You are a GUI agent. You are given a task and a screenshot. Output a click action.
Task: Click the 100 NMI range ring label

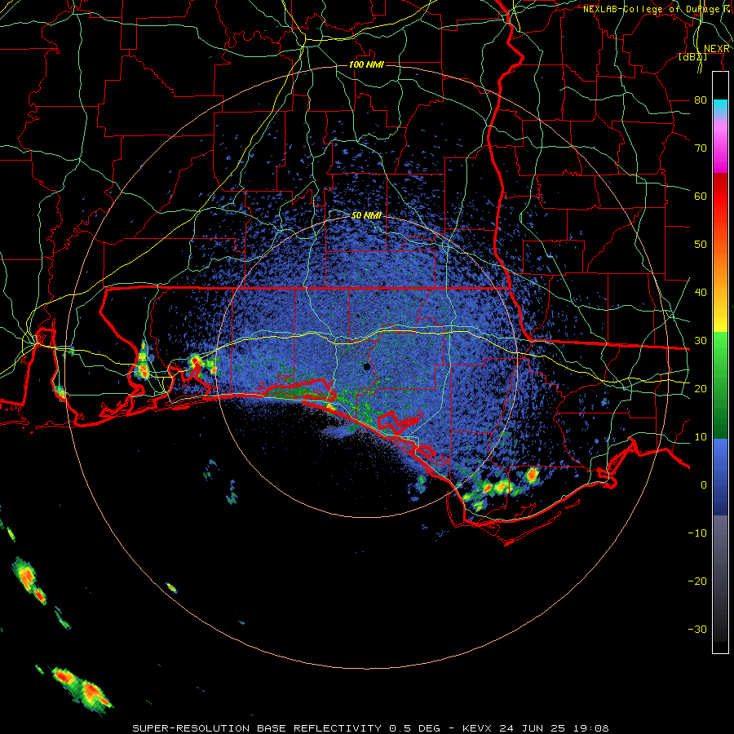coord(366,64)
